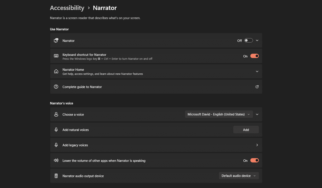The height and width of the screenshot is (188, 322).
Task: Click the Choose a voice person icon
Action: point(56,114)
